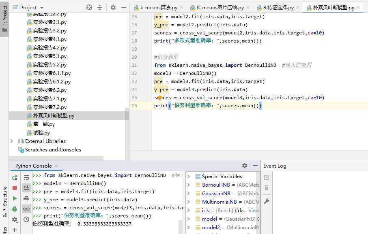Select 朴素贝叶斯模型.py in project tree

point(54,116)
